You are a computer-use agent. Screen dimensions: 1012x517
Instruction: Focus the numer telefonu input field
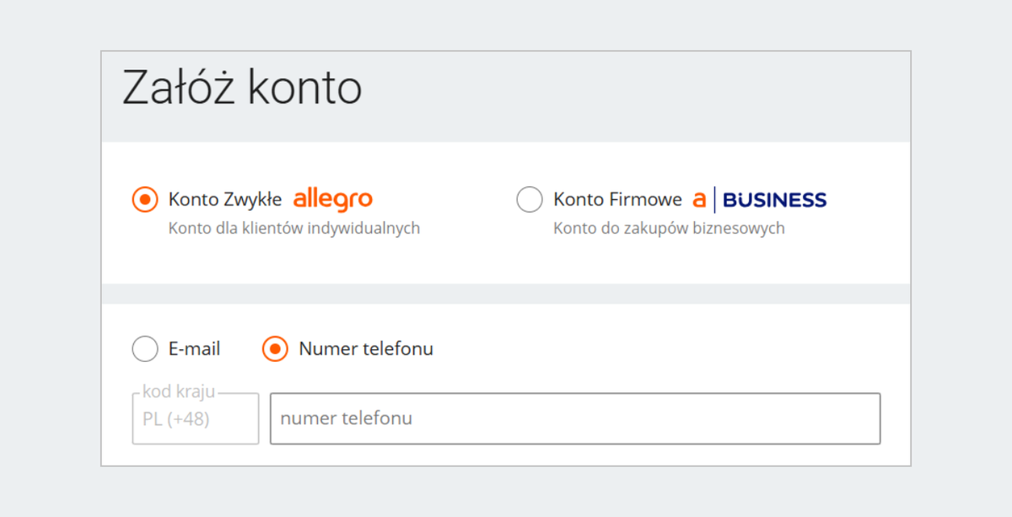575,418
